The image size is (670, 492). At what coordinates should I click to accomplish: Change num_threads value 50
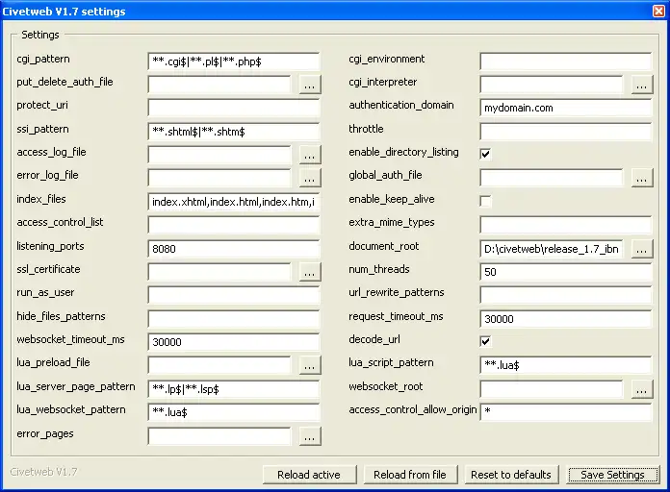(566, 272)
